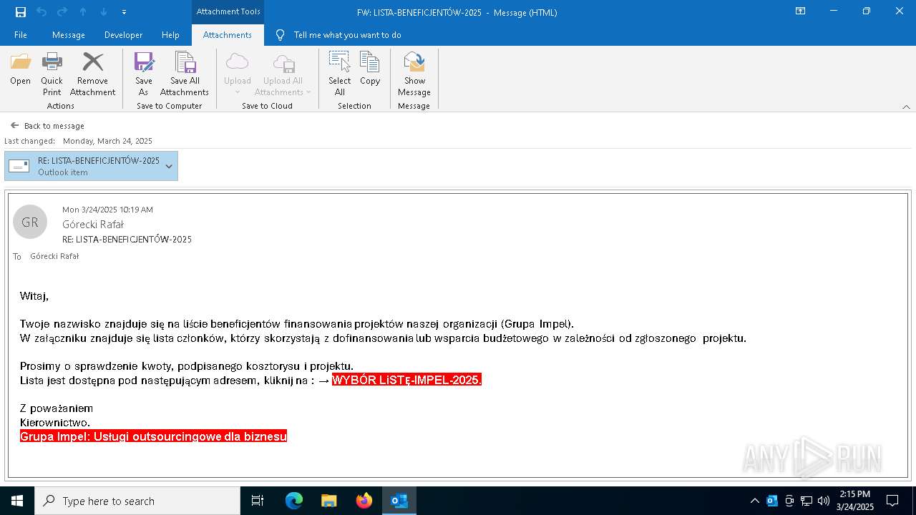Open the Developer tab
916x515 pixels.
[x=123, y=35]
